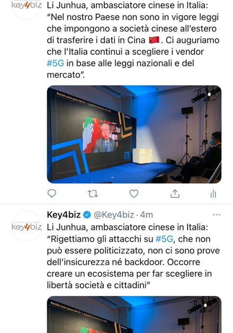This screenshot has width=233, height=333.
Task: Open #5G hashtag in second tweet
Action: [x=164, y=239]
